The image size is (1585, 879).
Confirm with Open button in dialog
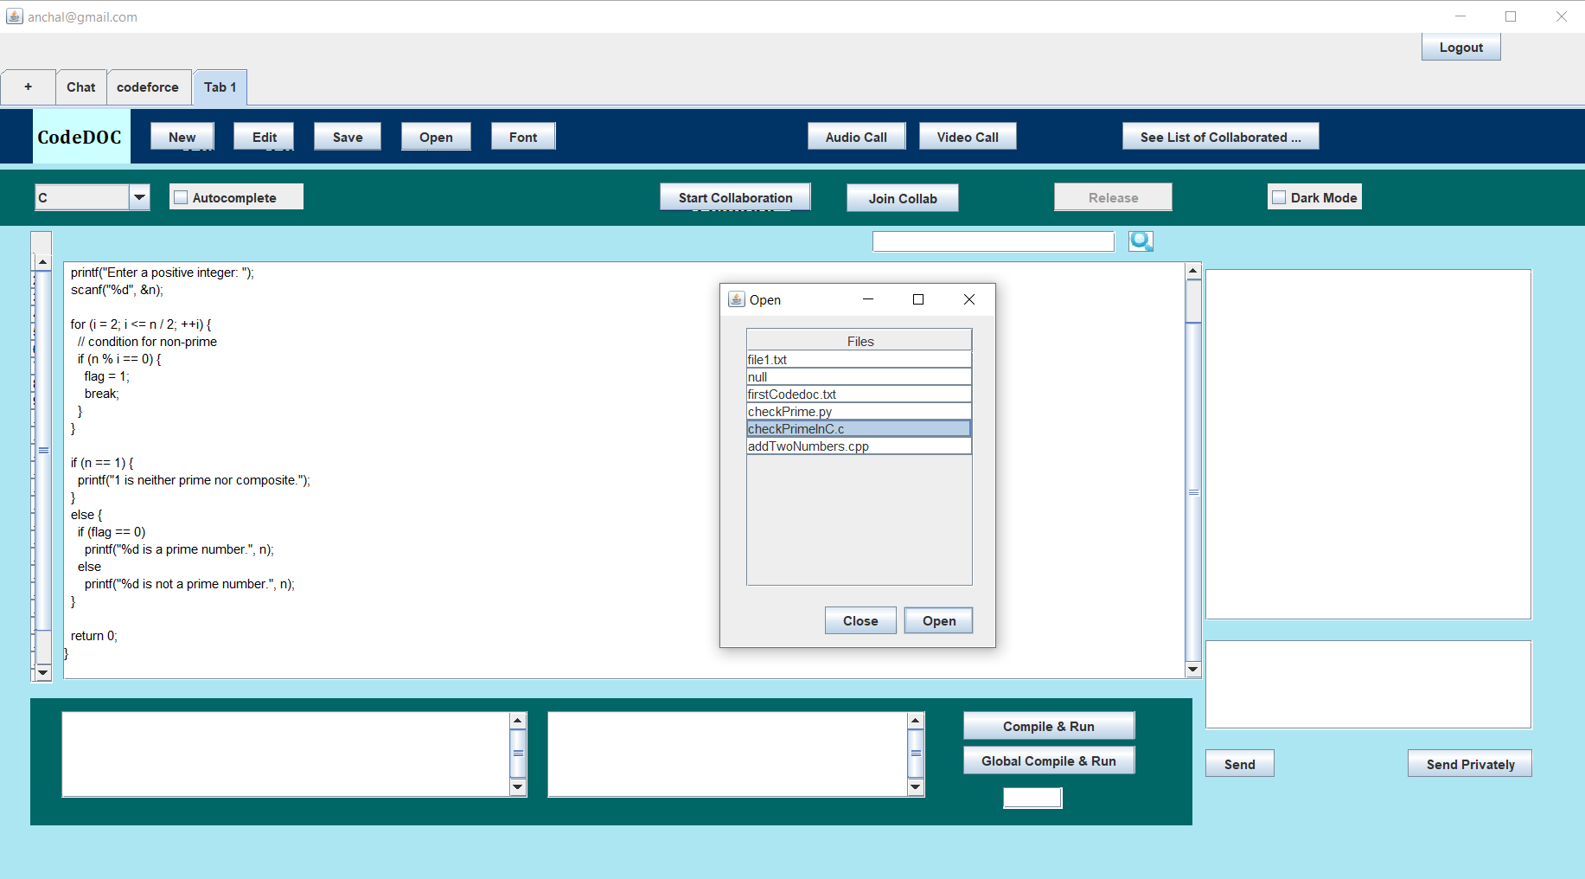click(x=939, y=620)
